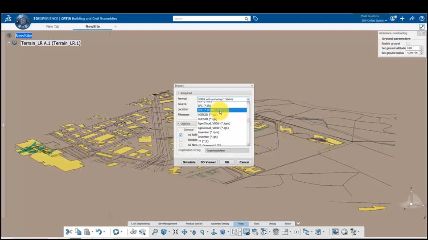Click the plus add icon in top bar
The height and width of the screenshot is (240, 428).
coord(402,19)
